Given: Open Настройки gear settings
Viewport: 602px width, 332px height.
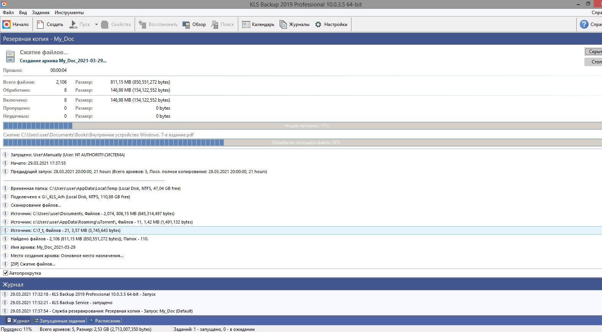Looking at the screenshot, I should click(x=318, y=24).
